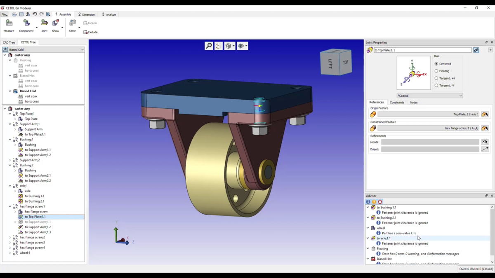This screenshot has height=278, width=495.
Task: Click the Origin Feature field
Action: (429, 114)
